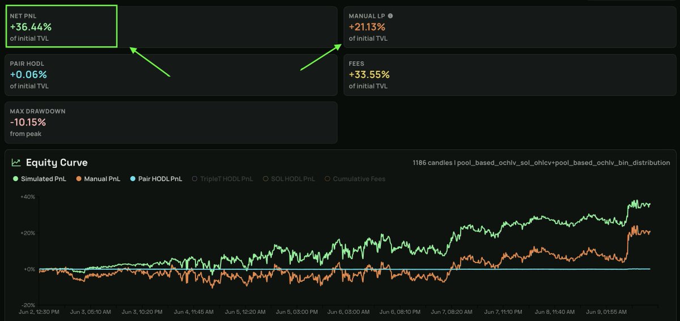
Task: Click the +0% y-axis label
Action: [x=29, y=269]
